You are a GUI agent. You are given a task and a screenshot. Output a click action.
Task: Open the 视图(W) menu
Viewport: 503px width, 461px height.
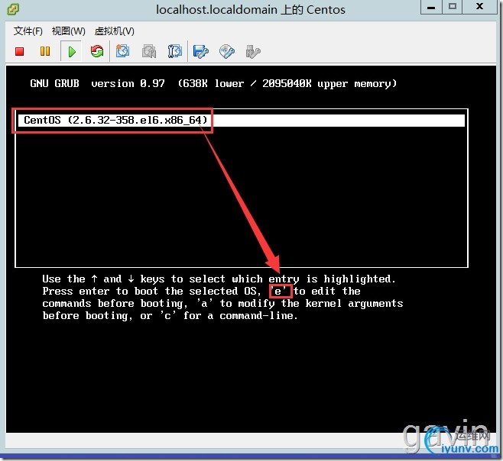[68, 31]
